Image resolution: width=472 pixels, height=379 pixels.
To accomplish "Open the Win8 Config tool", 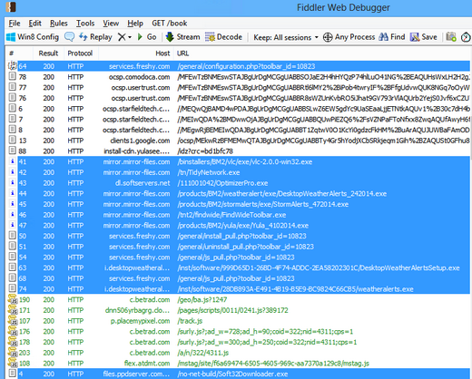I will [33, 37].
